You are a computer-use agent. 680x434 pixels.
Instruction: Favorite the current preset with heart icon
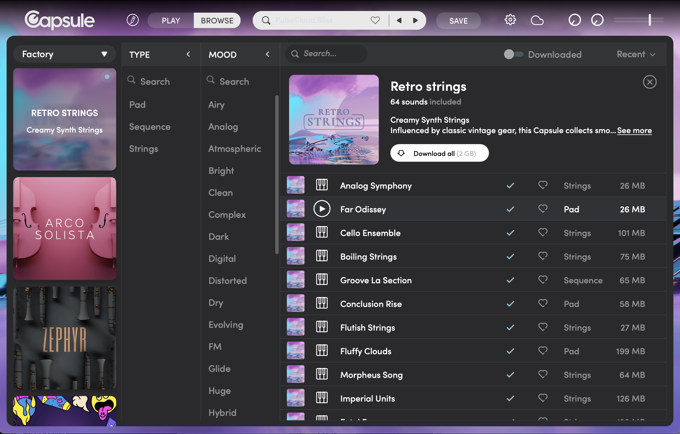375,20
